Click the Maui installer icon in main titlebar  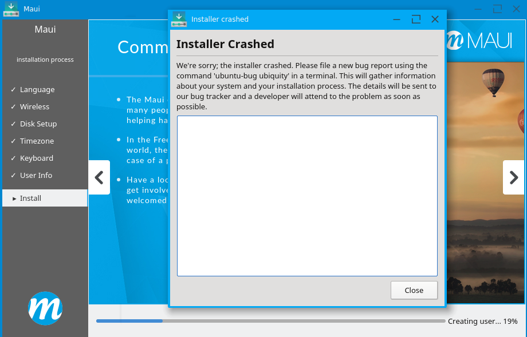[11, 9]
